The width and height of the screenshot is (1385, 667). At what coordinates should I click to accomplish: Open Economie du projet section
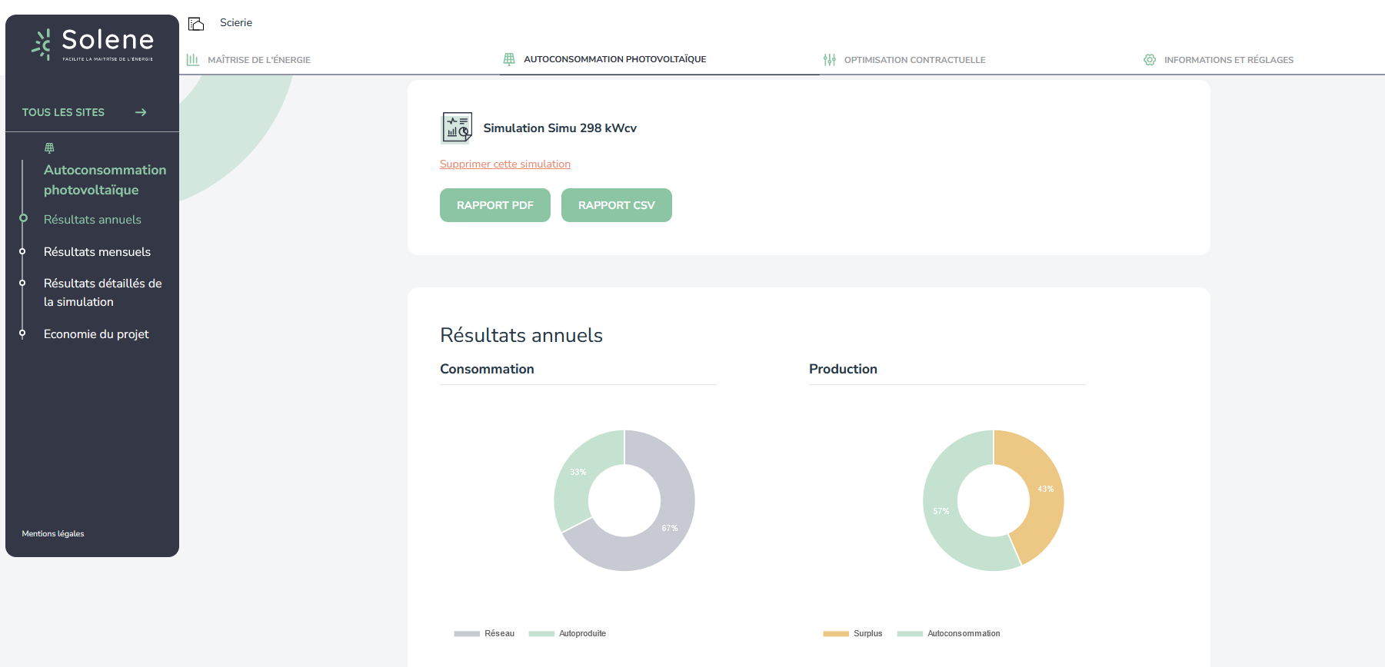tap(96, 334)
